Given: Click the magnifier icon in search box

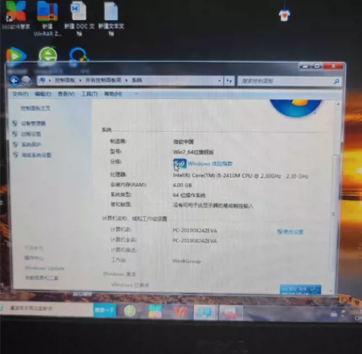Looking at the screenshot, I should coord(337,81).
